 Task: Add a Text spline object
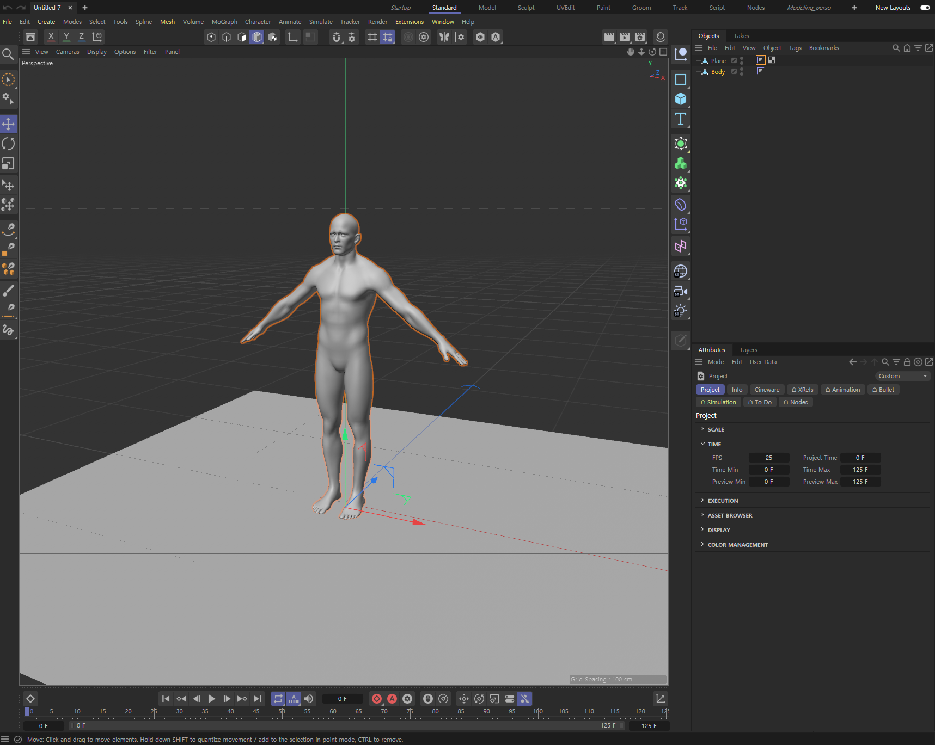(681, 119)
